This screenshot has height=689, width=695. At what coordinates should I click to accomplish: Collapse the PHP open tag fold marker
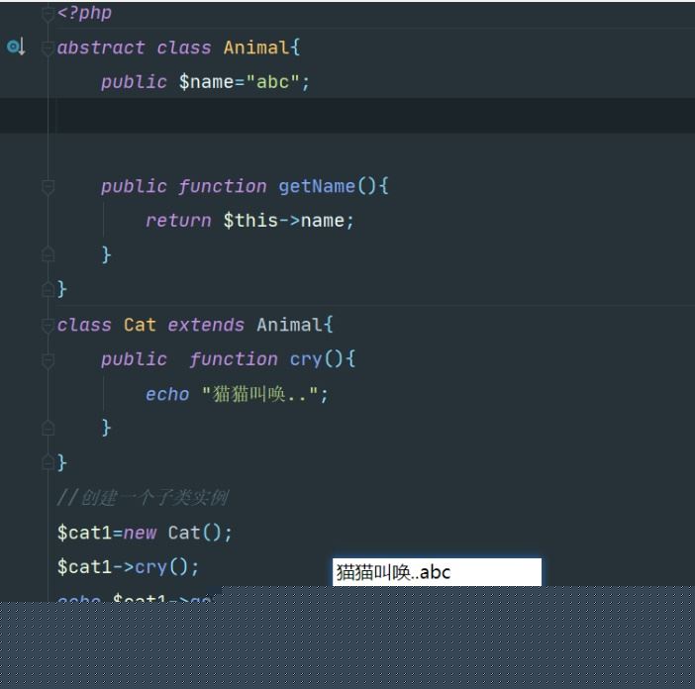click(48, 14)
